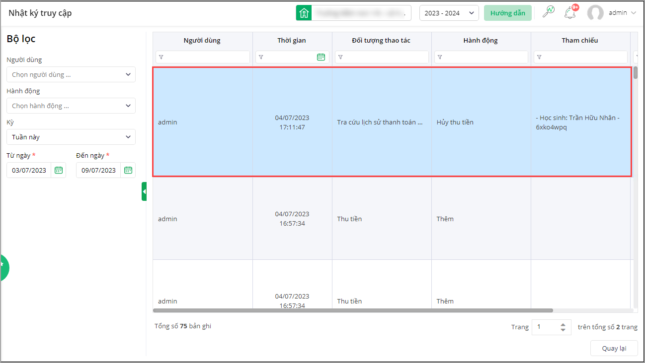Image resolution: width=645 pixels, height=363 pixels.
Task: Click the Hủy thu tiền action cell
Action: click(481, 122)
